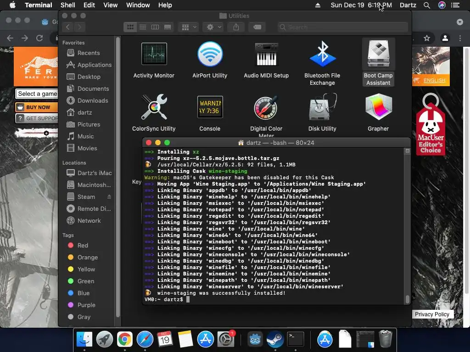
Task: Open Chrome profile avatar icon
Action: 445,38
